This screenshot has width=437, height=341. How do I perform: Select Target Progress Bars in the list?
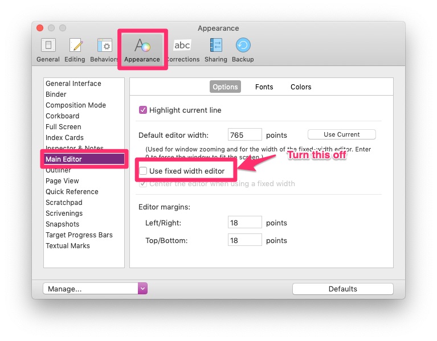[x=84, y=235]
